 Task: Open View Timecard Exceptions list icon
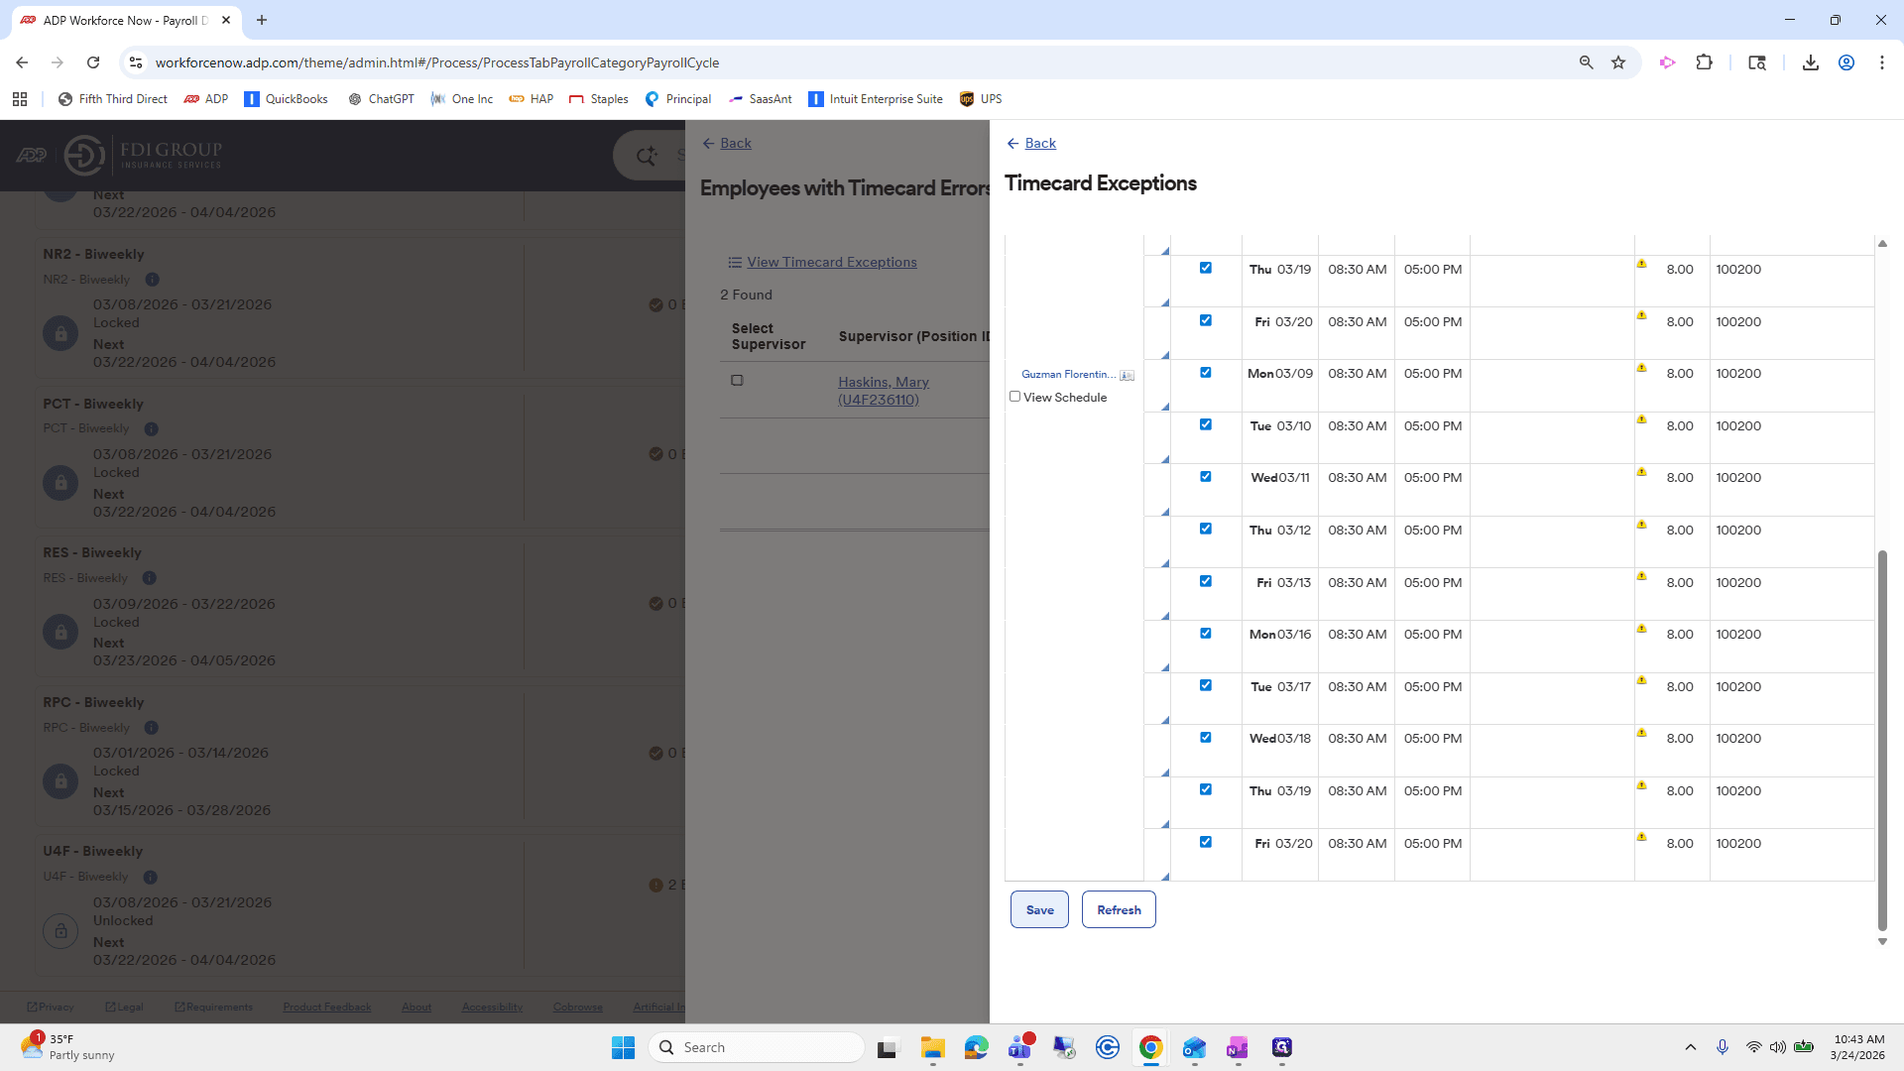(735, 263)
